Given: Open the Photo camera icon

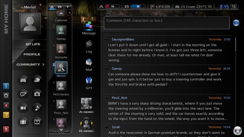Looking at the screenshot, I should (x=37, y=94).
